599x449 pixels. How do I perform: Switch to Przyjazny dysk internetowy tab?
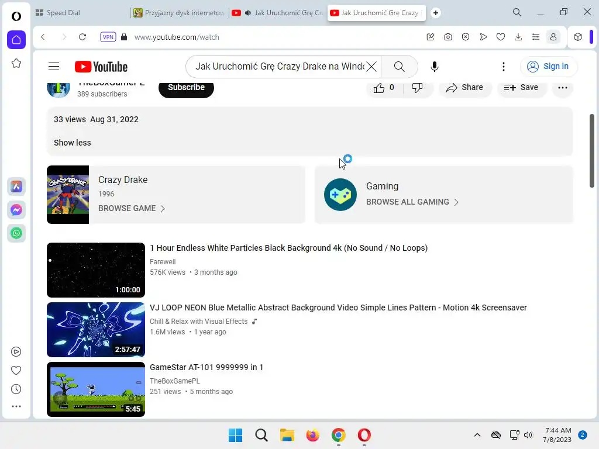[180, 13]
